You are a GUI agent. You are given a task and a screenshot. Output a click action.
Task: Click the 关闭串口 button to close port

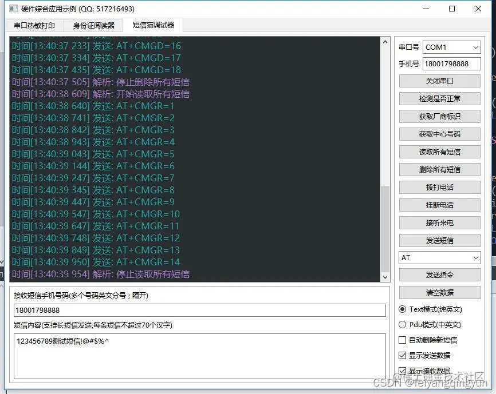439,81
